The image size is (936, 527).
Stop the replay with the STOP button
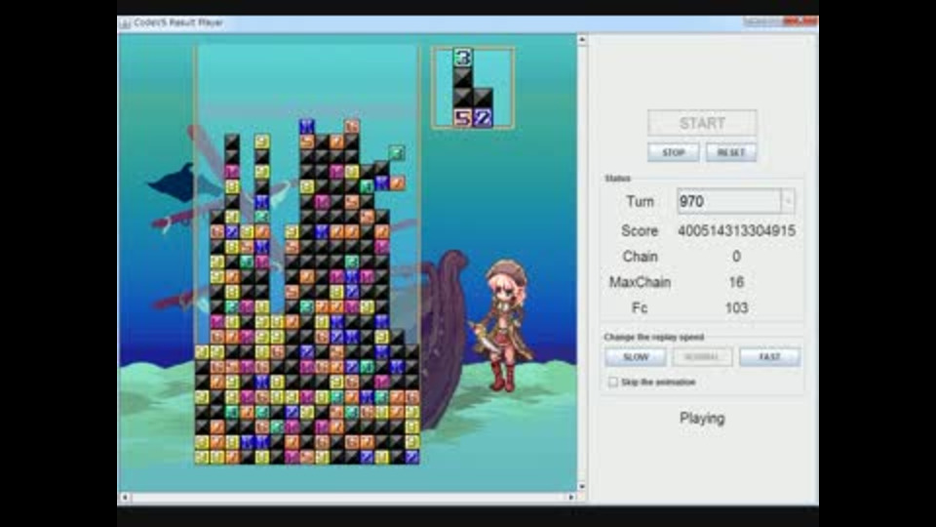(x=674, y=152)
